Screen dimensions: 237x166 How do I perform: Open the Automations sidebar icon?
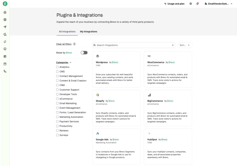[5, 34]
